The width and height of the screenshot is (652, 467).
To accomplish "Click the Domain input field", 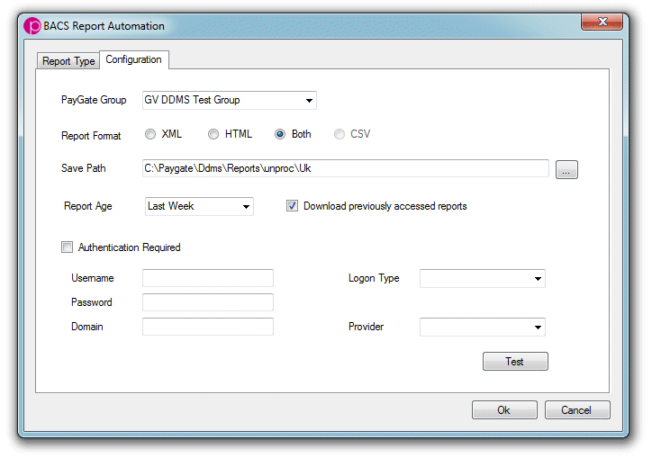I will [207, 327].
